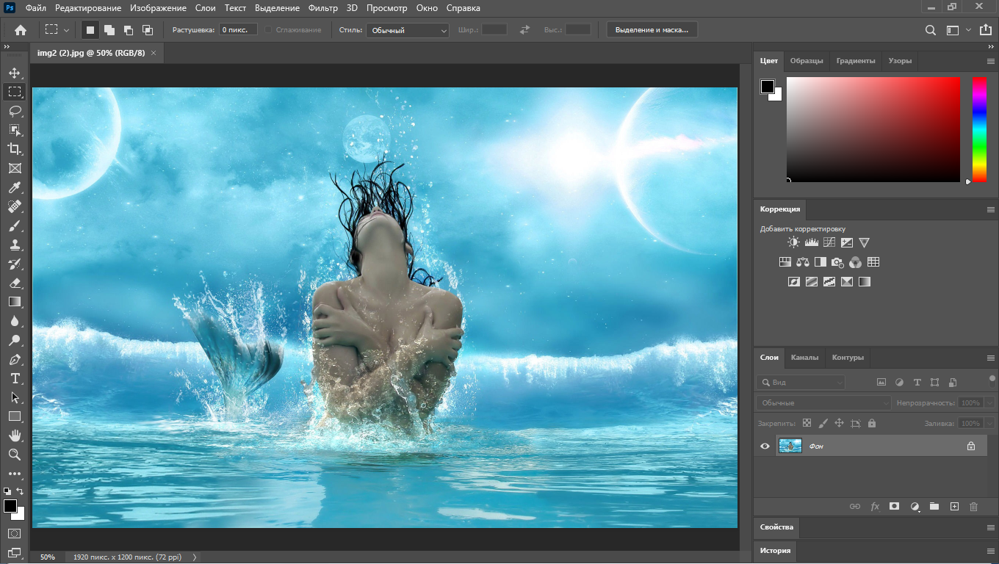
Task: Select the Hand tool
Action: click(15, 435)
